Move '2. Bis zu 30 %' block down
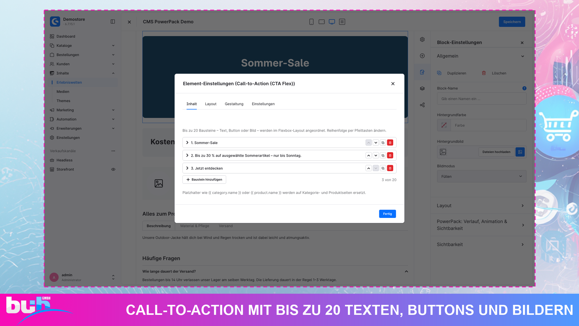 tap(376, 155)
